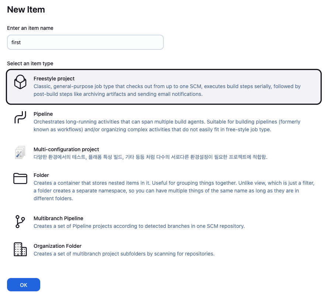
Task: Select the "Freestyle project" title
Action: click(54, 79)
